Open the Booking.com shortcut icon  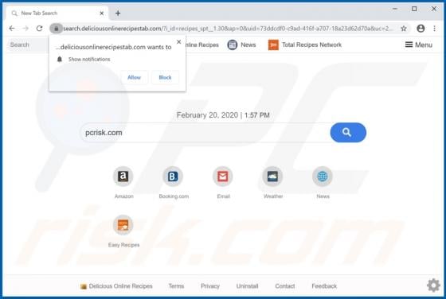point(173,177)
